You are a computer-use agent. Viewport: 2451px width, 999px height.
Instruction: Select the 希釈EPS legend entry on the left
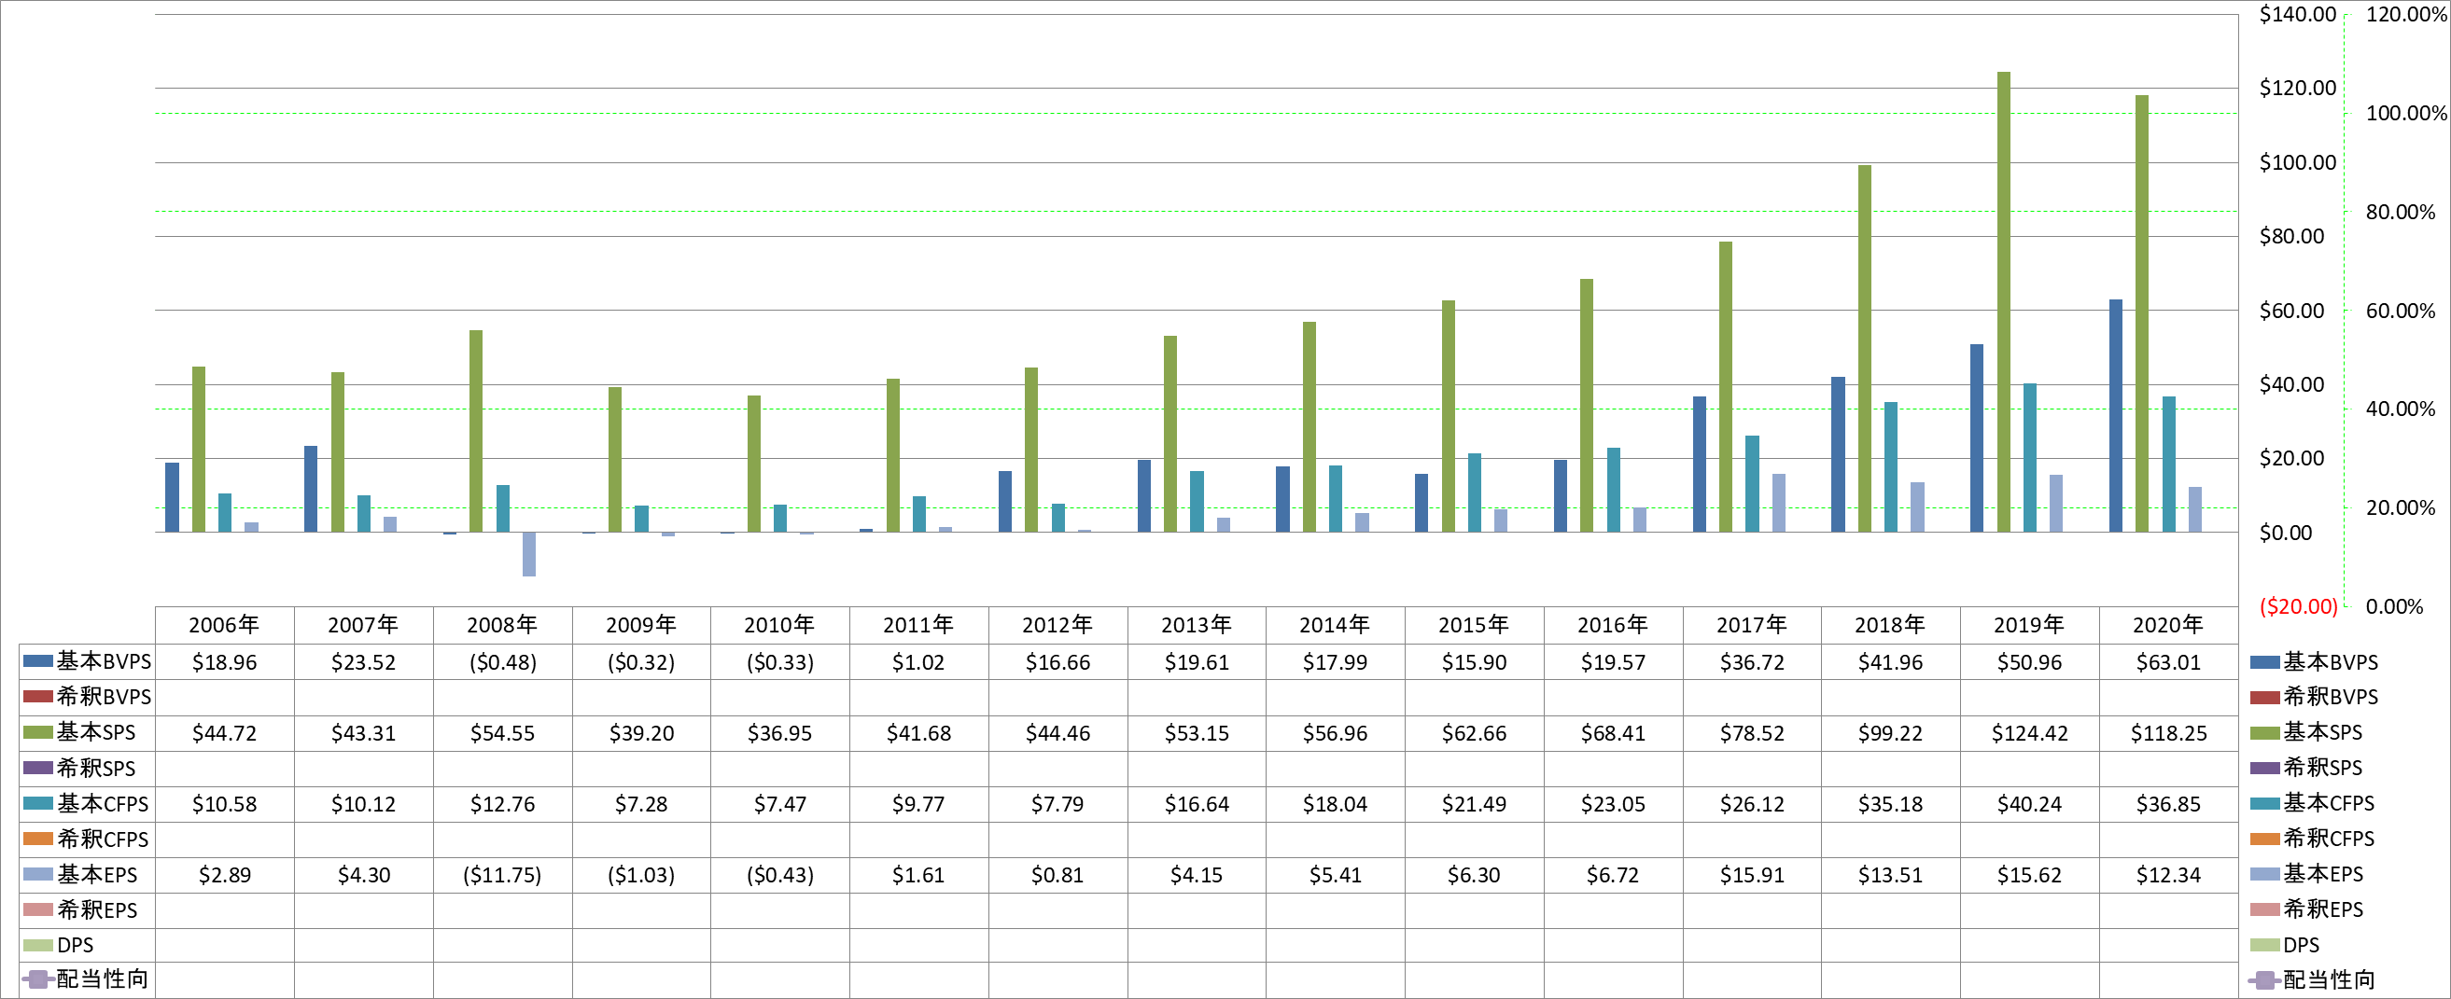tap(80, 909)
